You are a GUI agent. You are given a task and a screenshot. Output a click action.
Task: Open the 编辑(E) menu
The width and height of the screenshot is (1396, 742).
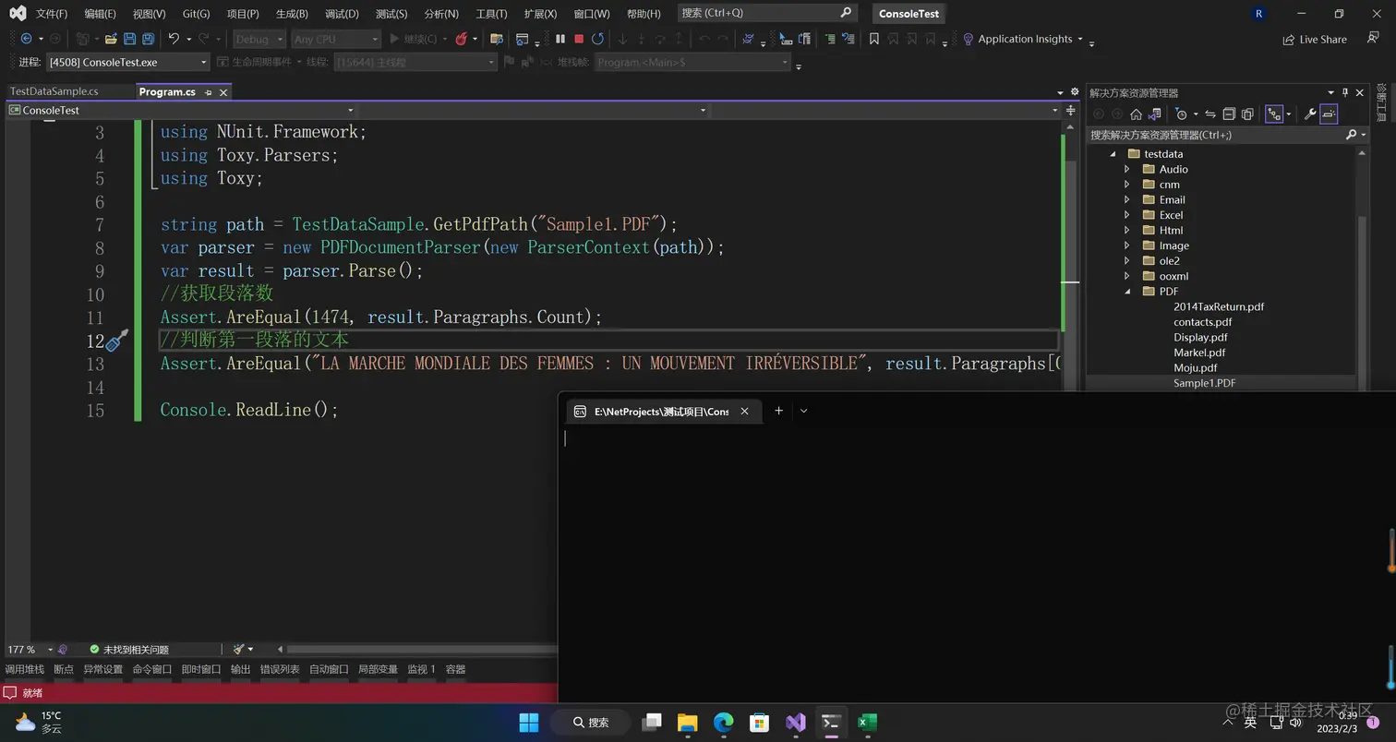100,14
